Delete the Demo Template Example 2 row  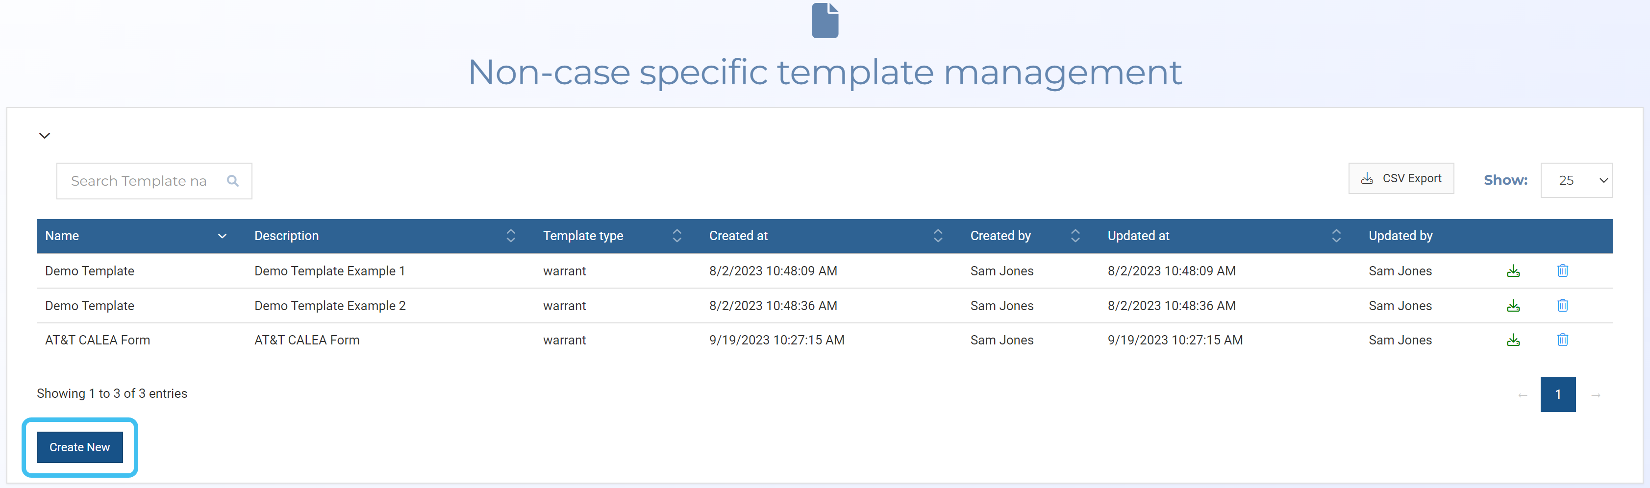(x=1562, y=305)
